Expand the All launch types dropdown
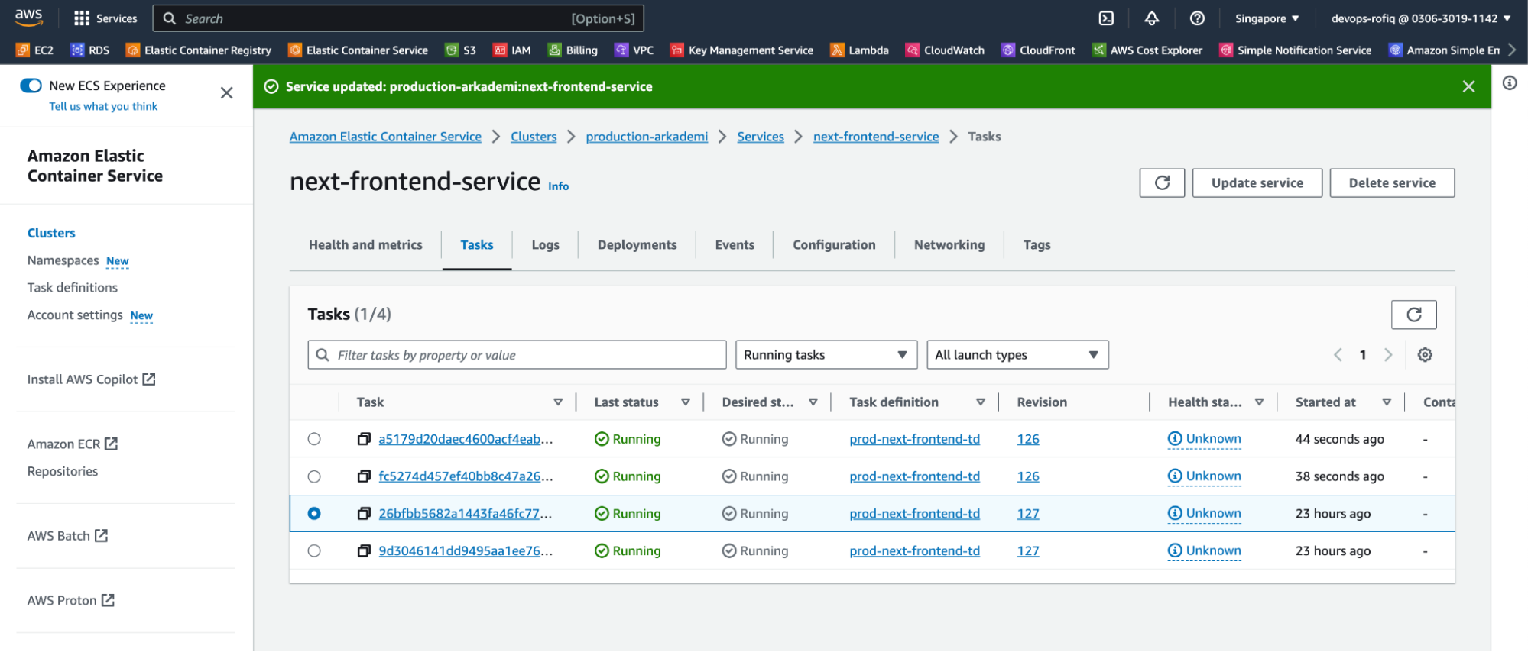Screen dimensions: 1528x652 [1017, 355]
